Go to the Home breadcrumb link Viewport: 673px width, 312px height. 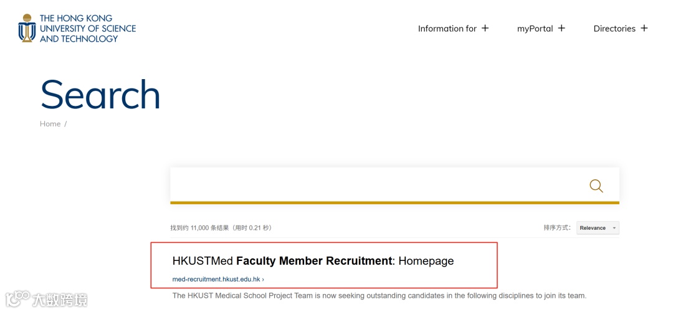coord(50,124)
